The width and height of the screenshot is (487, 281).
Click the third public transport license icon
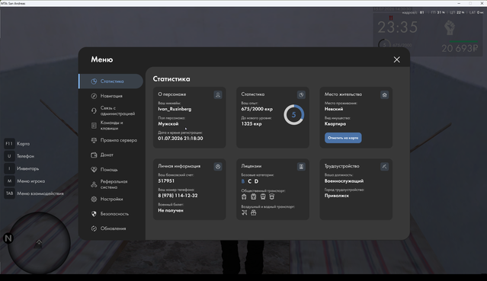pyautogui.click(x=263, y=196)
